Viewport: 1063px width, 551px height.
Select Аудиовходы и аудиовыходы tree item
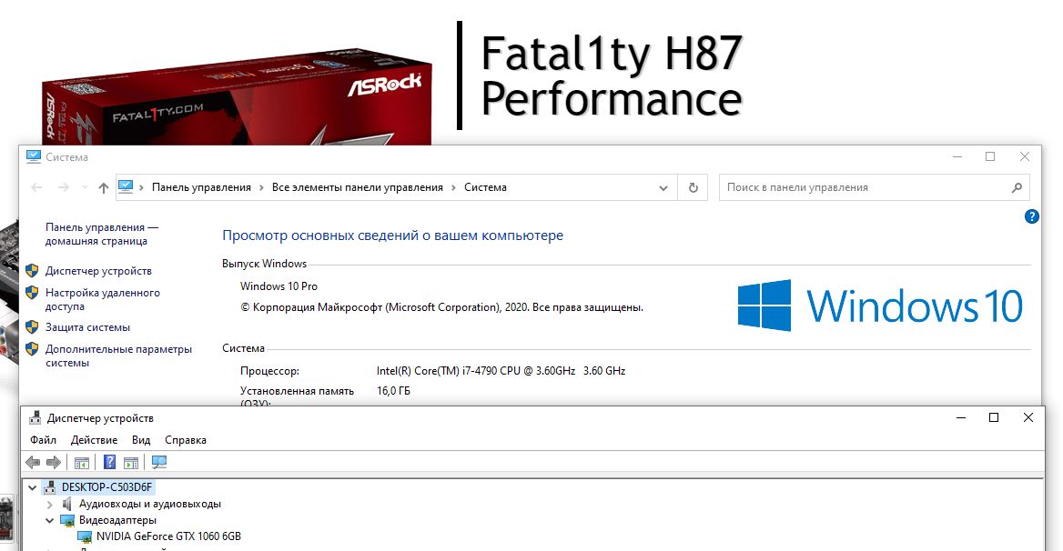pos(150,505)
